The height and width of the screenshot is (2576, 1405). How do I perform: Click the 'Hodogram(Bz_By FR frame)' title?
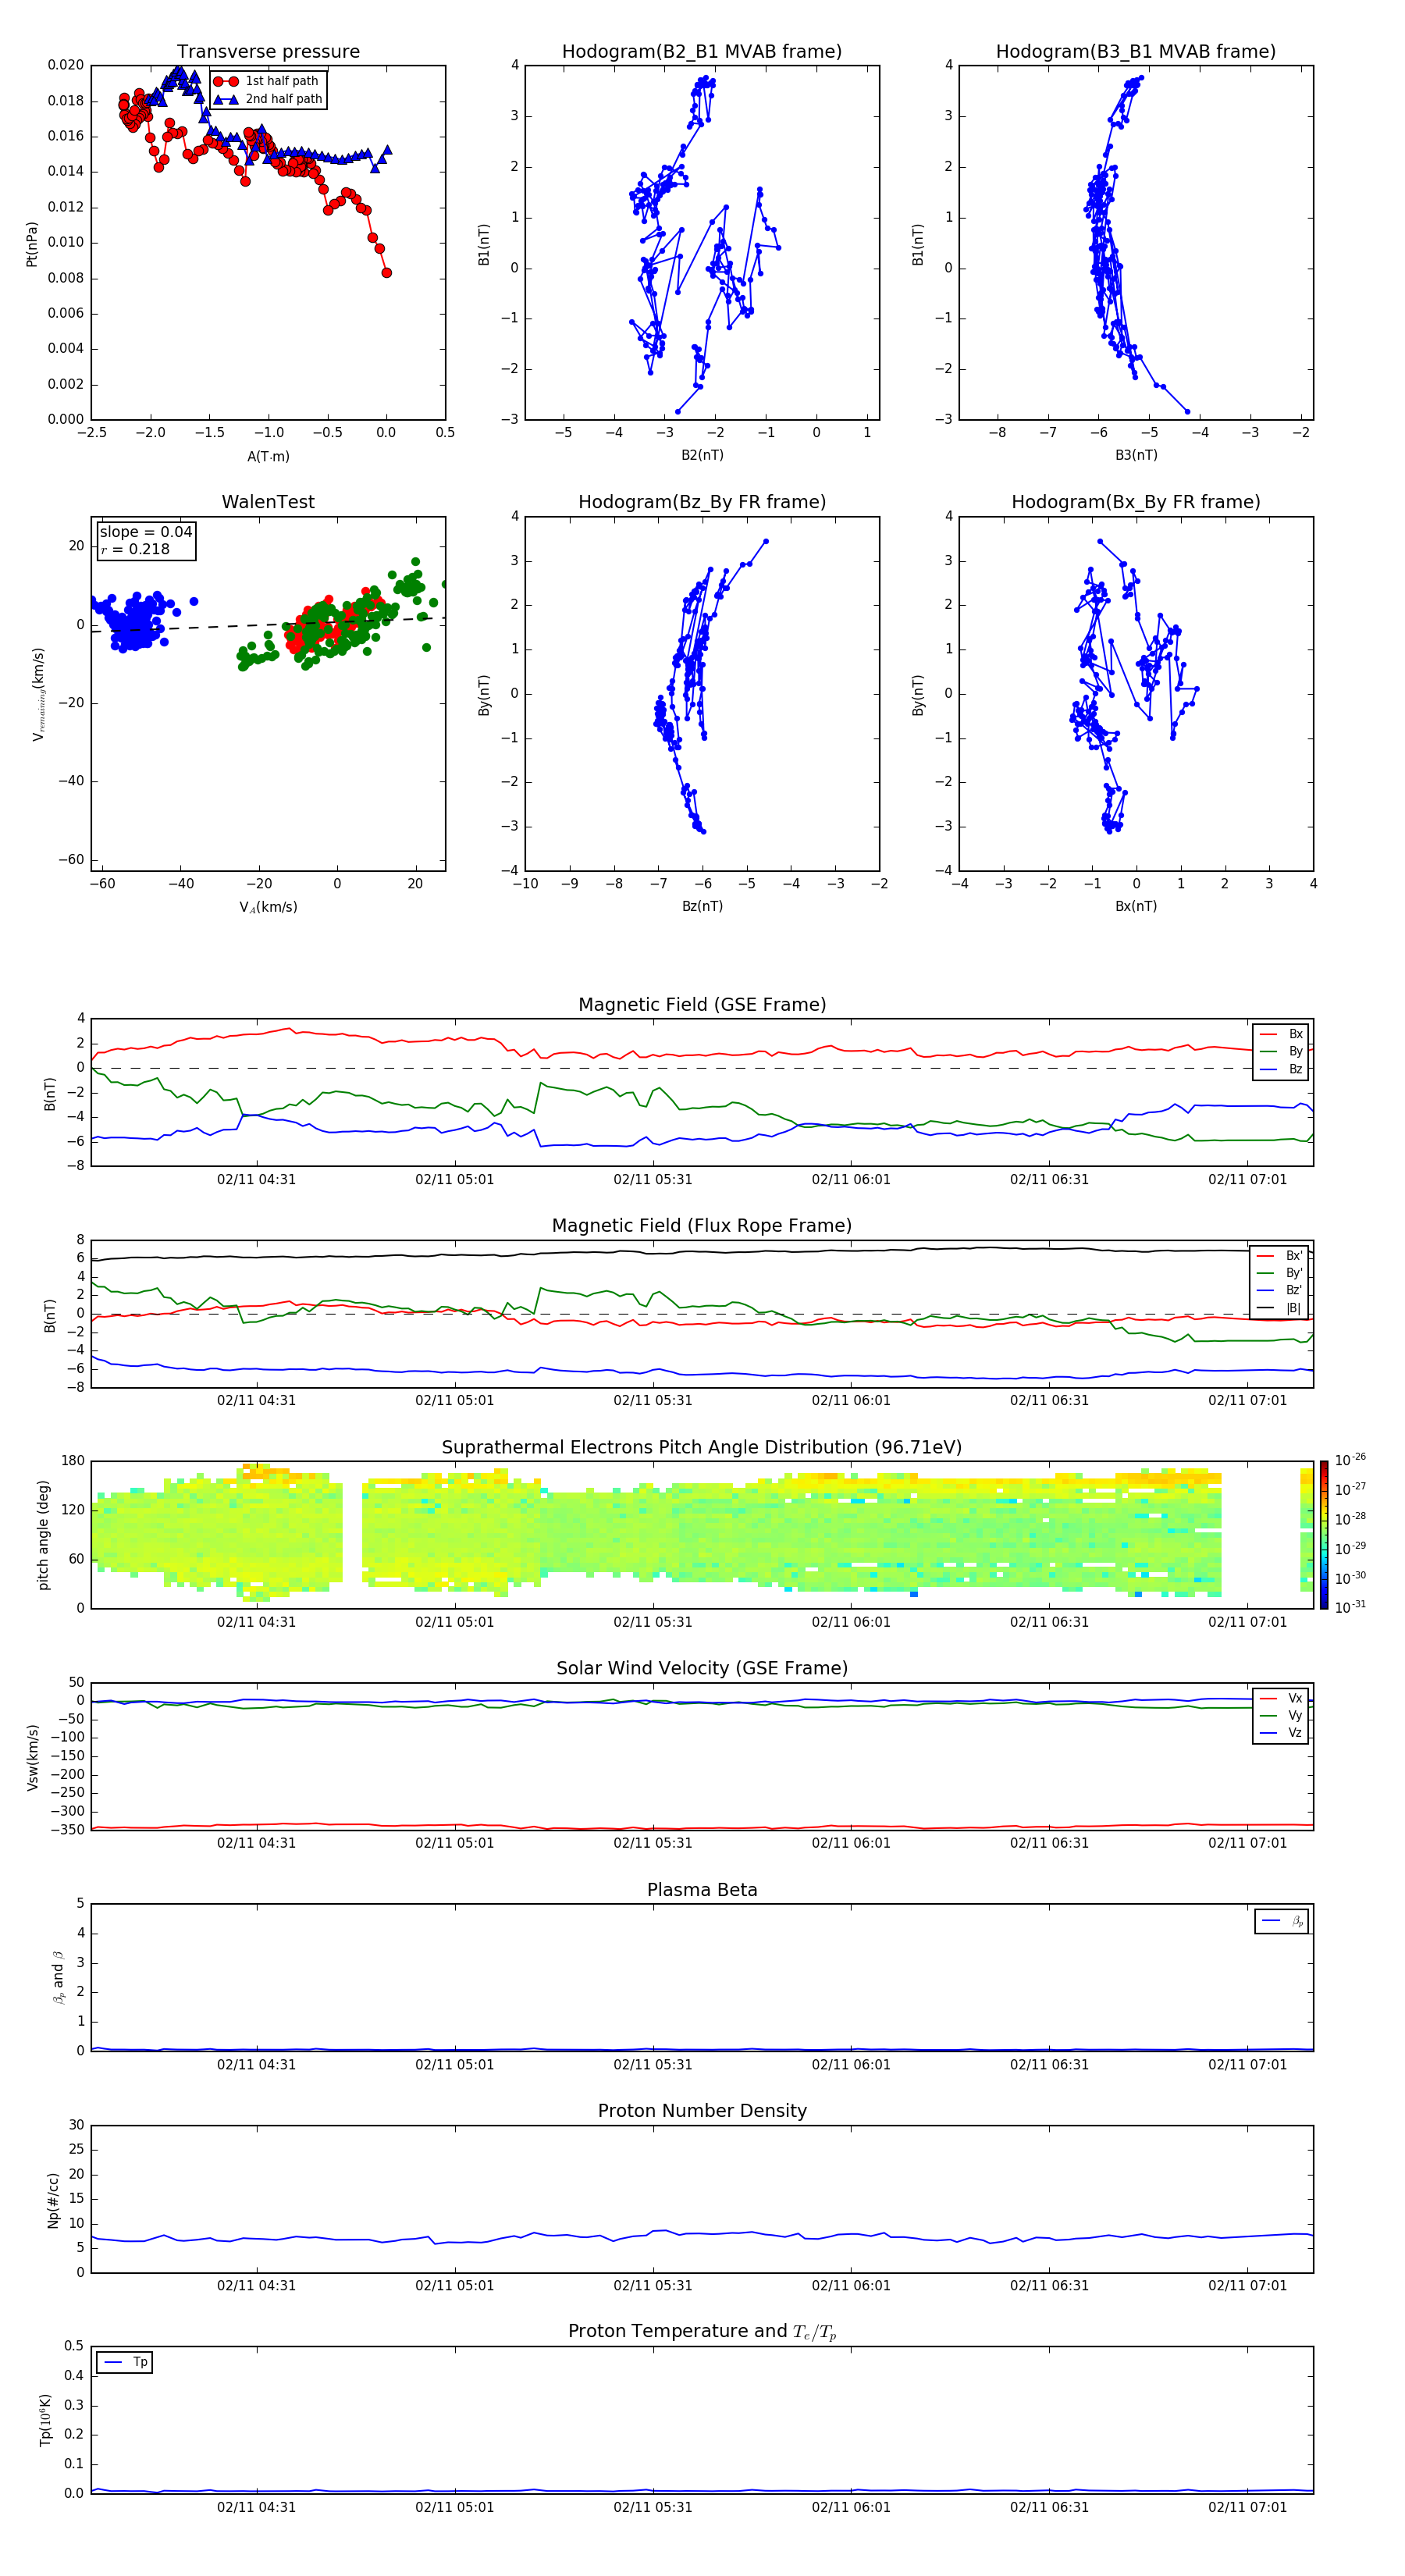click(702, 502)
